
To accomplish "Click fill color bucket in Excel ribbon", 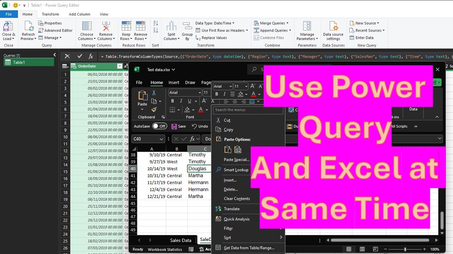I will tap(187, 110).
